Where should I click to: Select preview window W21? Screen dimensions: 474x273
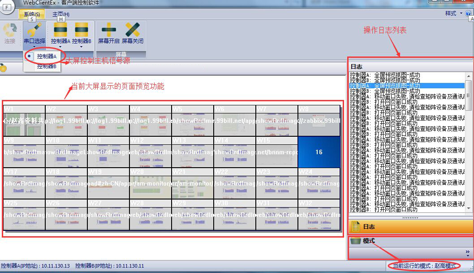pos(193,183)
